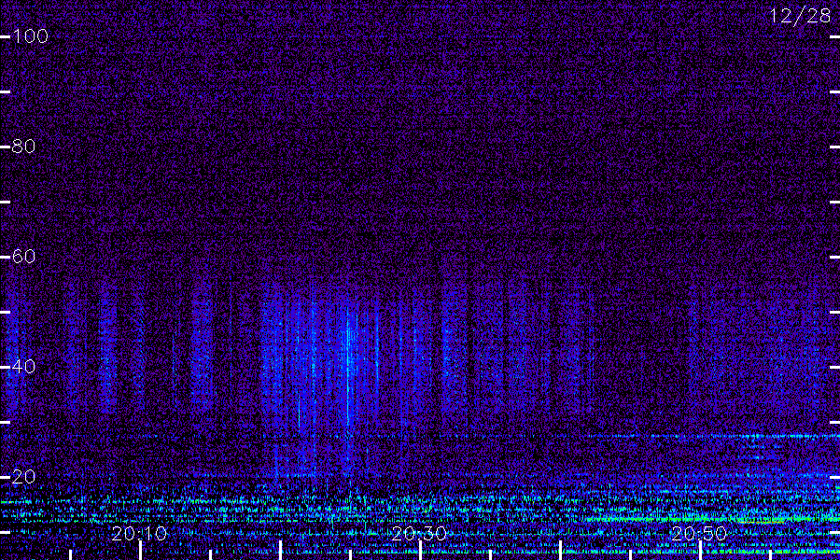Click the 60 frequency axis label
Screen dimensions: 840x560
pos(23,256)
